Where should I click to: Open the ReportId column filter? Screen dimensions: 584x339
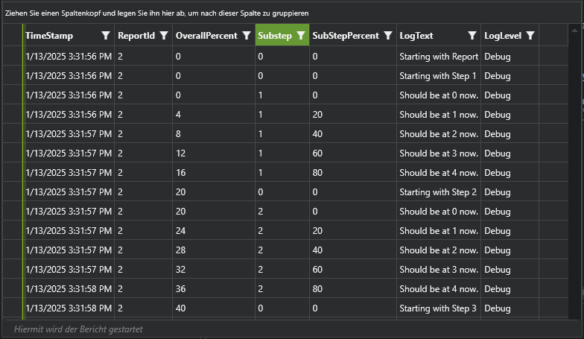163,36
